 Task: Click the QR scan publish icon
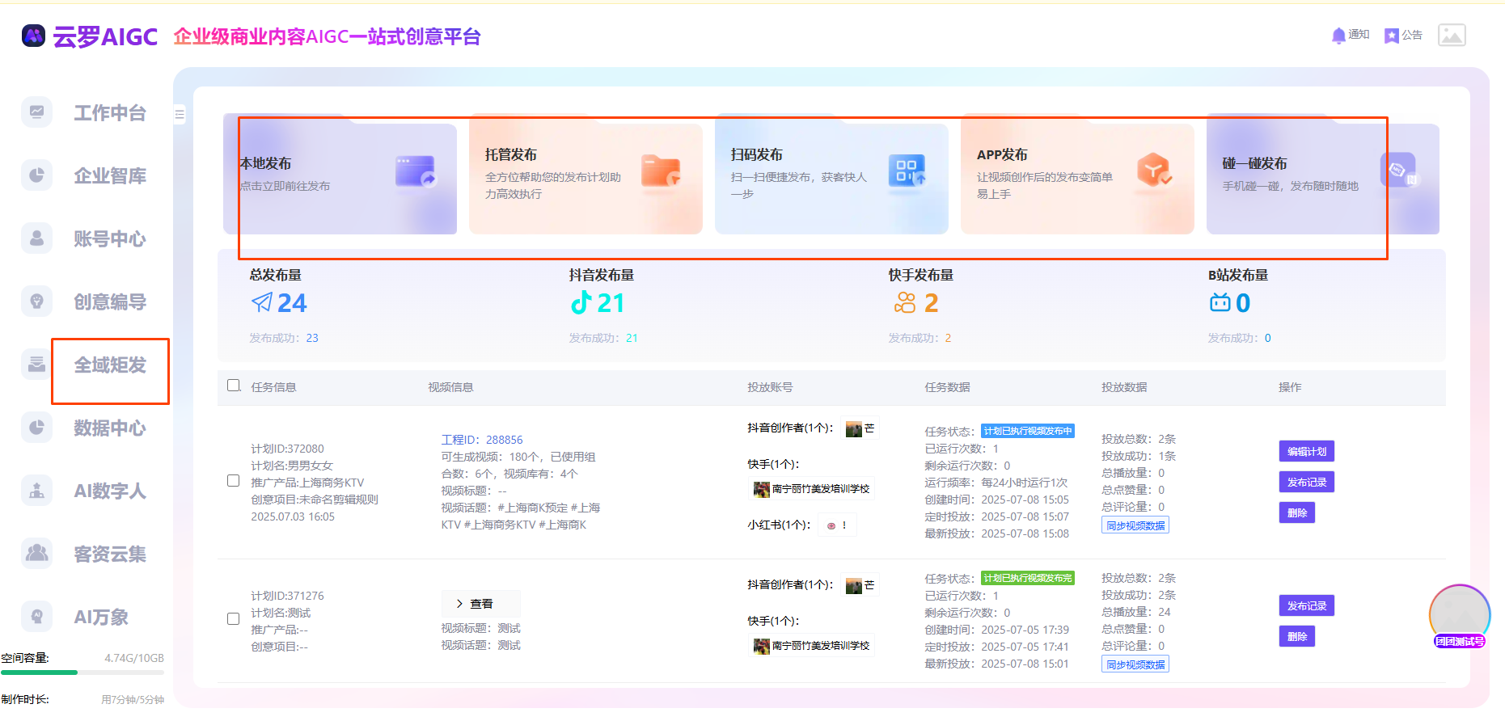[906, 171]
